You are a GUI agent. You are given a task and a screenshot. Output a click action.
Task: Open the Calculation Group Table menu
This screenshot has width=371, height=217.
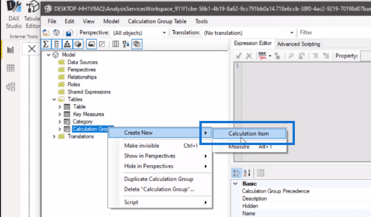pos(157,21)
